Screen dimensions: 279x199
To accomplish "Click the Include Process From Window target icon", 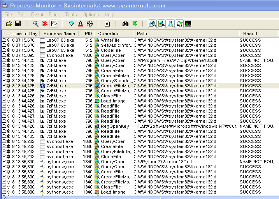I will pyautogui.click(x=89, y=23).
